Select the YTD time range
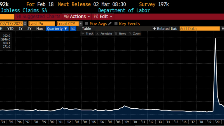Viewport: 224px width, 126px height. [x=10, y=29]
